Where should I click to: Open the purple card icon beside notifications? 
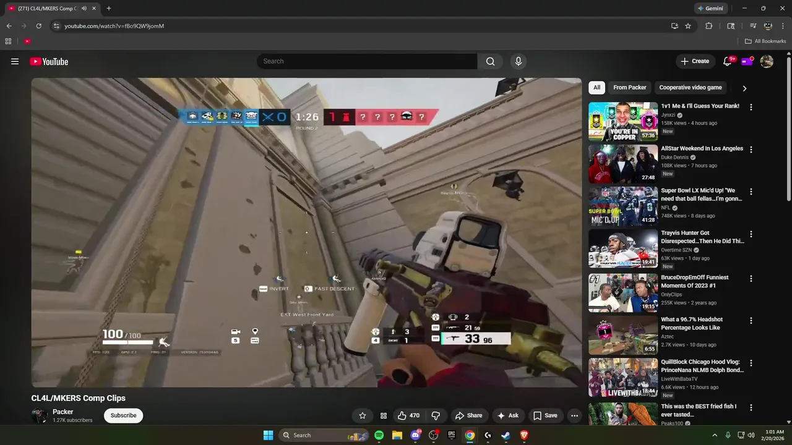pos(747,61)
